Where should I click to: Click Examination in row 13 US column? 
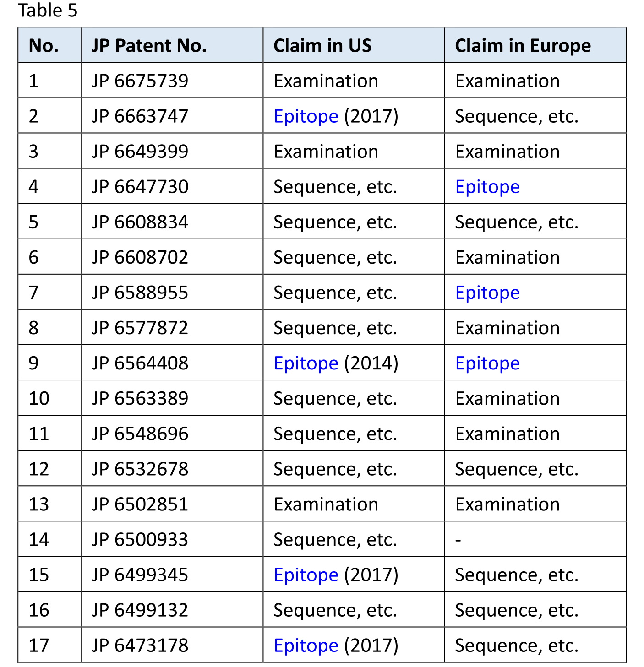tap(326, 504)
